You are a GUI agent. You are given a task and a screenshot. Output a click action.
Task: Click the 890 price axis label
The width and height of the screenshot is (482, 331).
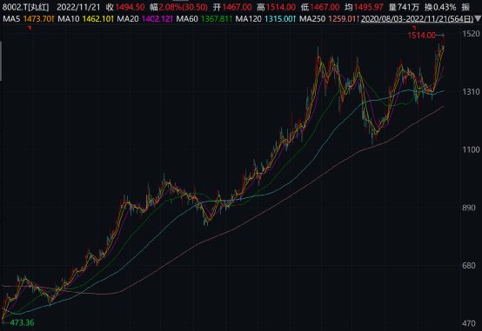tap(469, 208)
